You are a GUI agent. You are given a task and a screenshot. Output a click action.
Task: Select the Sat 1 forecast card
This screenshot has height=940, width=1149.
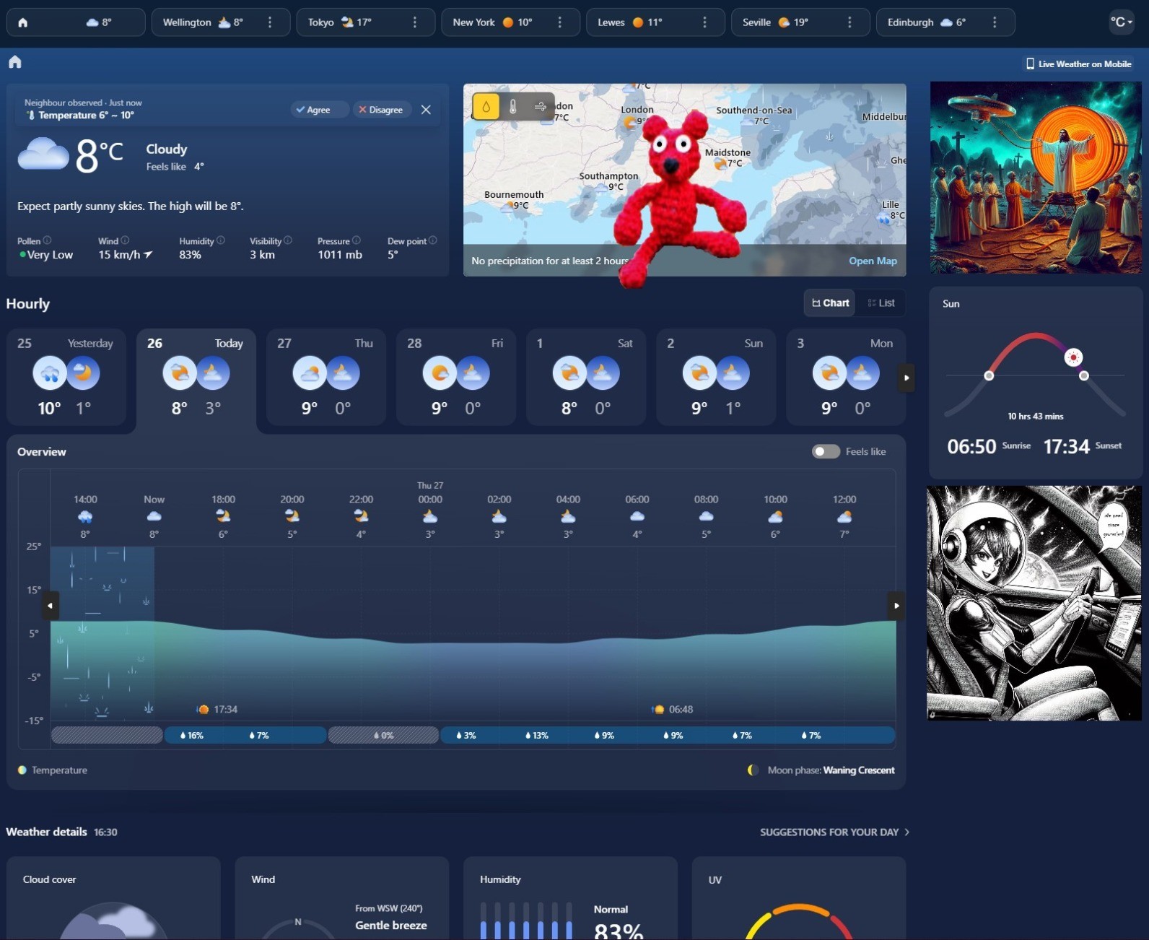[x=585, y=377]
